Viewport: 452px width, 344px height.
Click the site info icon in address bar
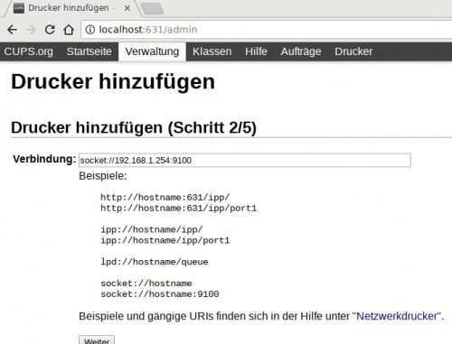[89, 30]
